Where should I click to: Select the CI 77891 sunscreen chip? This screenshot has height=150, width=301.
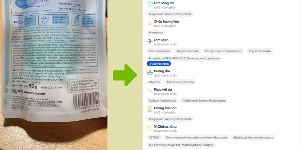[x=154, y=138]
